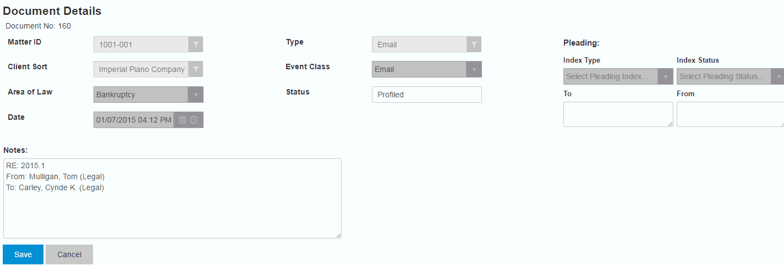This screenshot has width=784, height=266.
Task: Click the Matter ID field 1001-001
Action: point(141,45)
